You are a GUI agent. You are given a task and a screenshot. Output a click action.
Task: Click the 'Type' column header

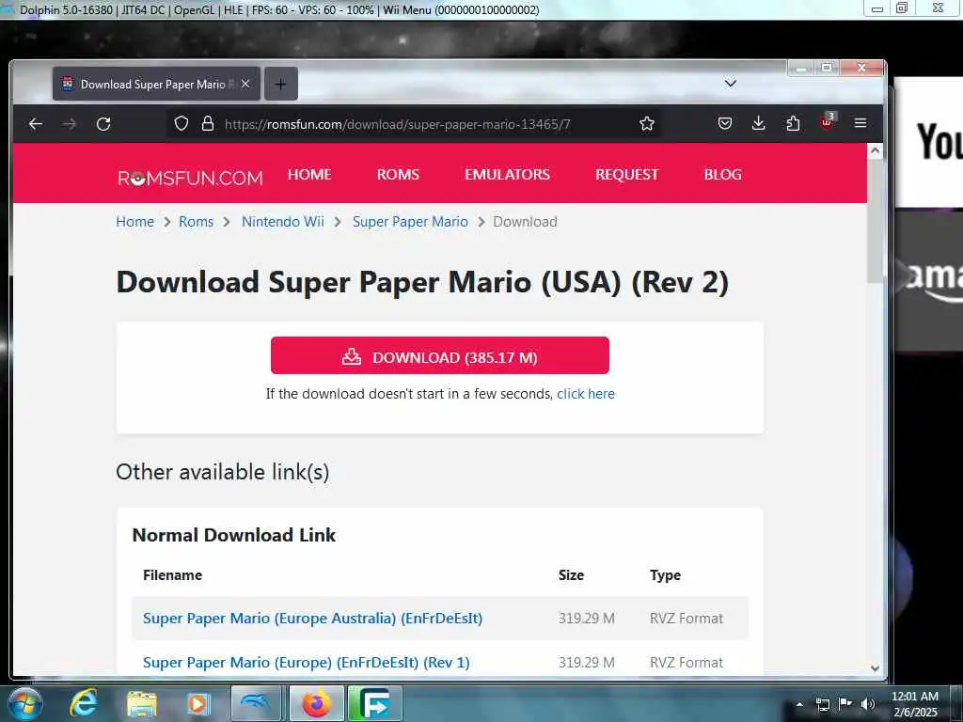665,575
